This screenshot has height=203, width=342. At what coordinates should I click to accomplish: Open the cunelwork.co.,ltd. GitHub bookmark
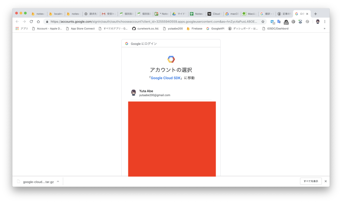pyautogui.click(x=146, y=29)
